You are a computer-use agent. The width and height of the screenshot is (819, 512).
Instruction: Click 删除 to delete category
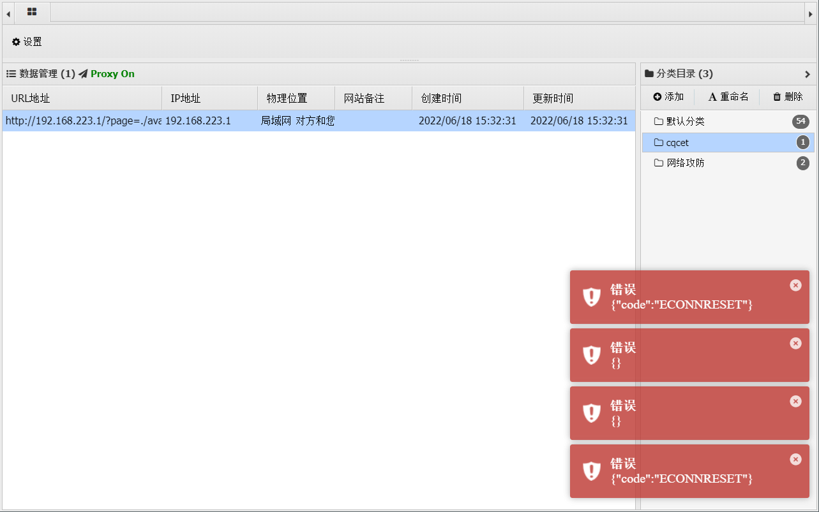pos(788,97)
